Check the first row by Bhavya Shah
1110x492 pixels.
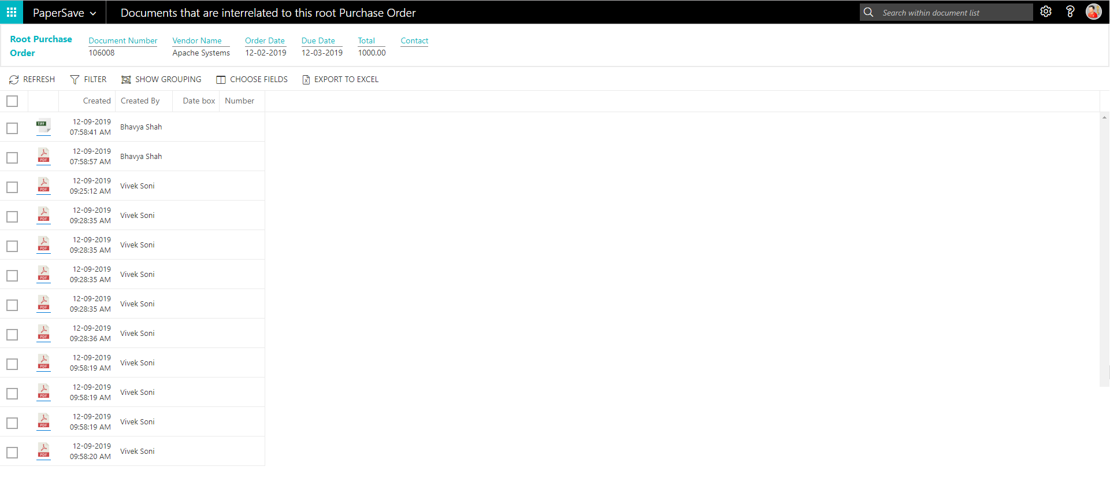(12, 128)
